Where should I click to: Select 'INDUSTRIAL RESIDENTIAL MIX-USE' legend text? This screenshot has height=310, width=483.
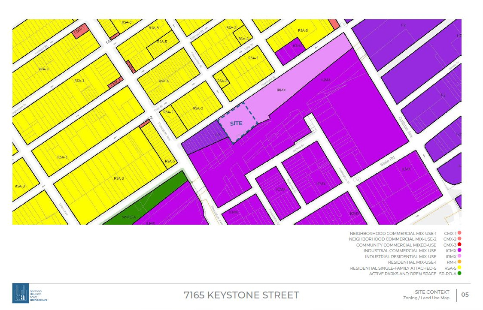pyautogui.click(x=401, y=256)
